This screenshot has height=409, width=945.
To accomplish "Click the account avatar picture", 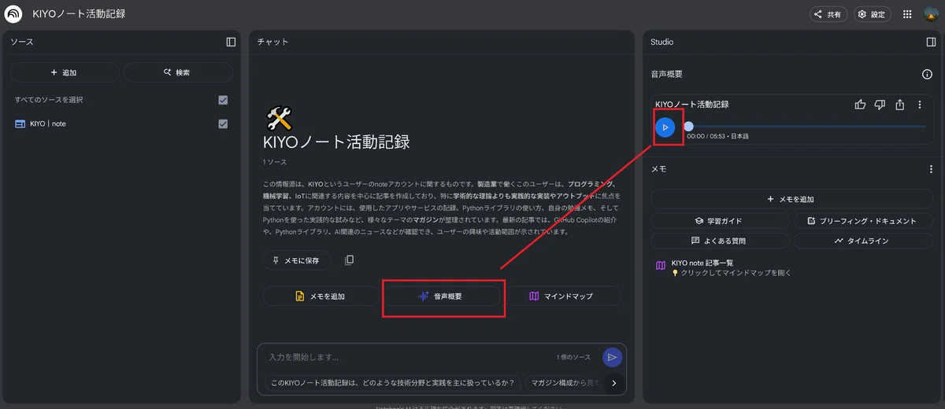I will tap(931, 14).
